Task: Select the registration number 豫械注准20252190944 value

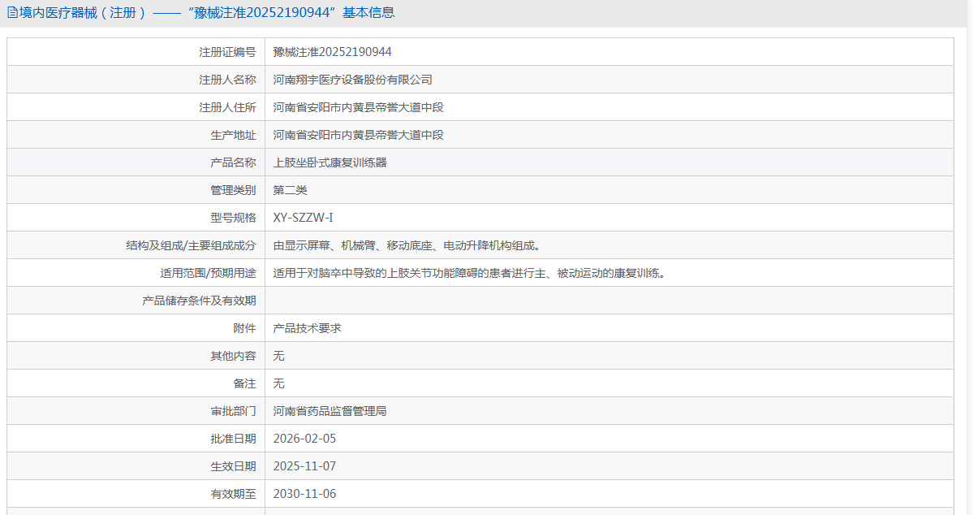Action: 333,52
